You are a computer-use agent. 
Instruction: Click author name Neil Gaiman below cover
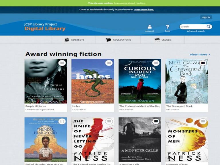pos(172,110)
